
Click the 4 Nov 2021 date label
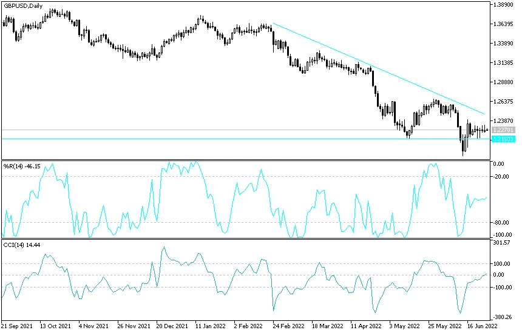[x=93, y=326]
